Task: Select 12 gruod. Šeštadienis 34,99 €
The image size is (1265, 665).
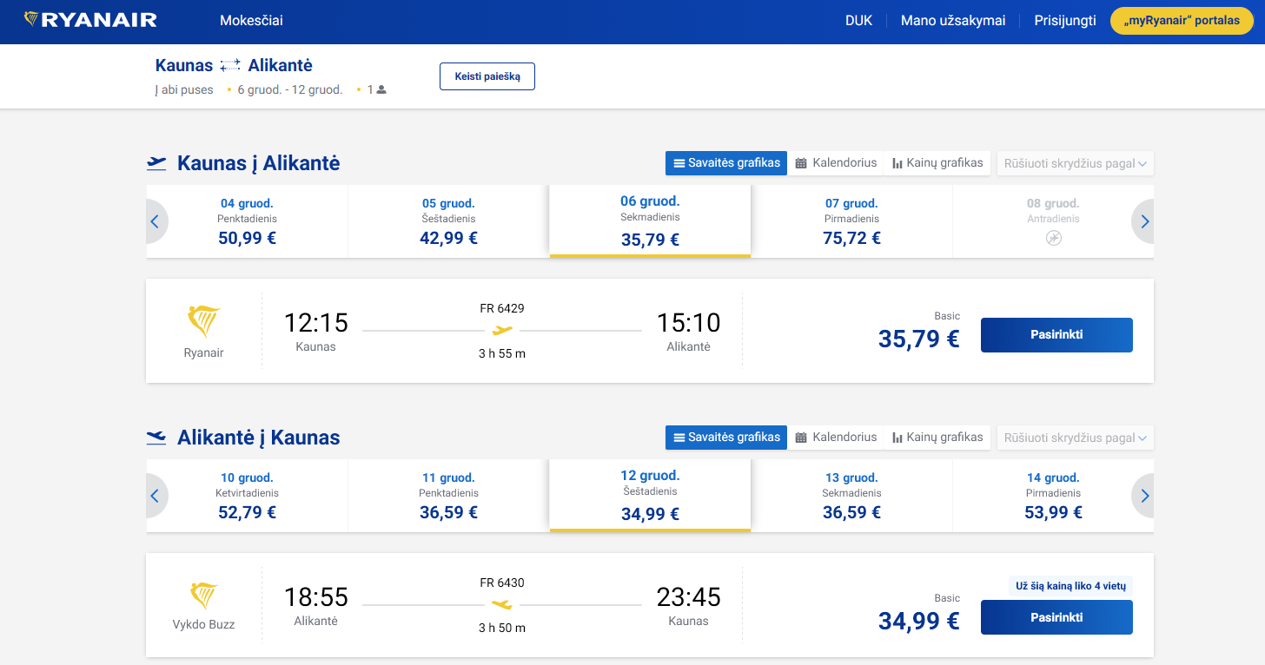Action: pos(650,496)
